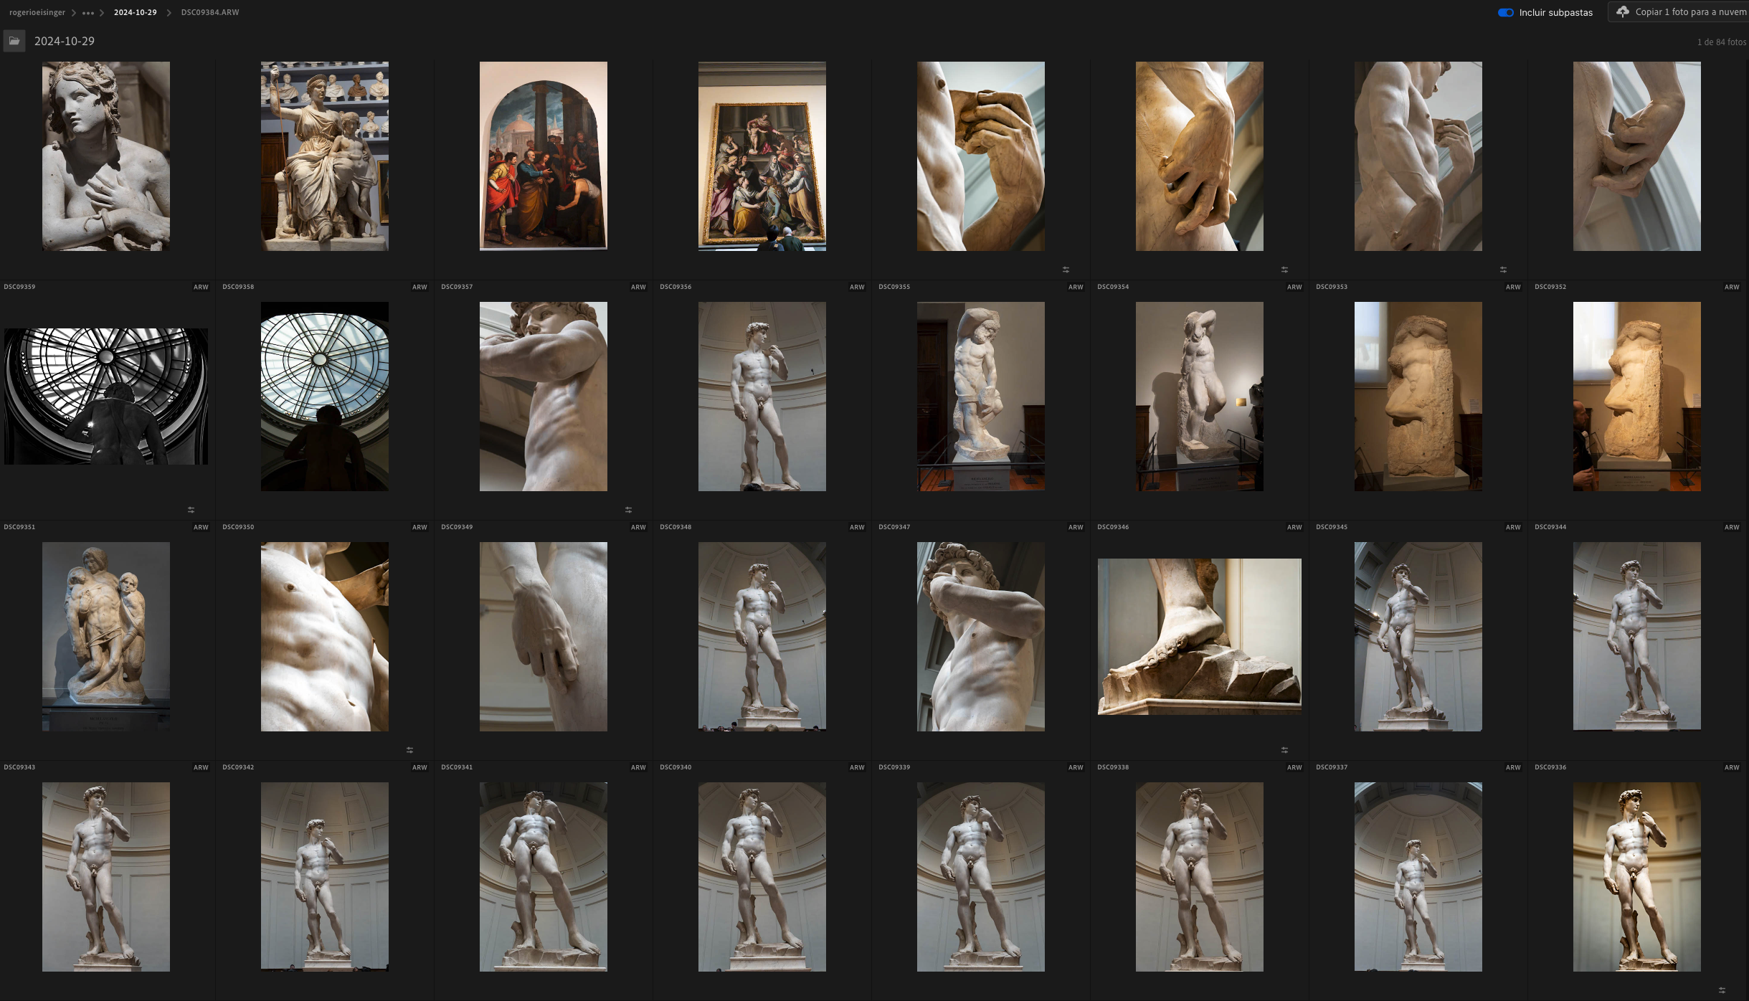Viewport: 1749px width, 1001px height.
Task: Click the edit-adjustments badge under DSC09336 thumbnail
Action: pyautogui.click(x=1722, y=990)
